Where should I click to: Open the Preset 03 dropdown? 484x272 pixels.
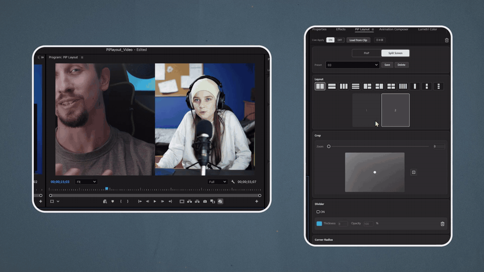[x=352, y=65]
